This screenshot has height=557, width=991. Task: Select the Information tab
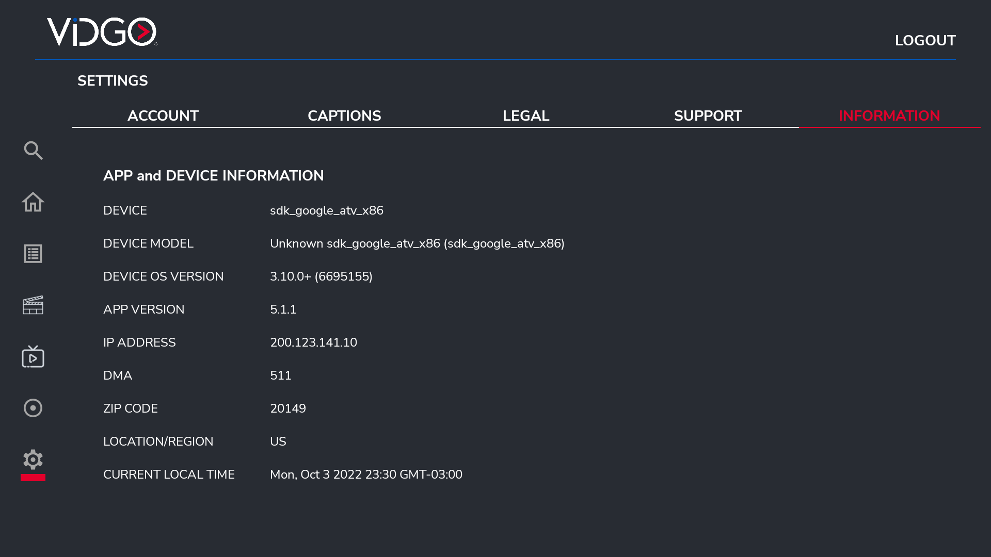(889, 116)
